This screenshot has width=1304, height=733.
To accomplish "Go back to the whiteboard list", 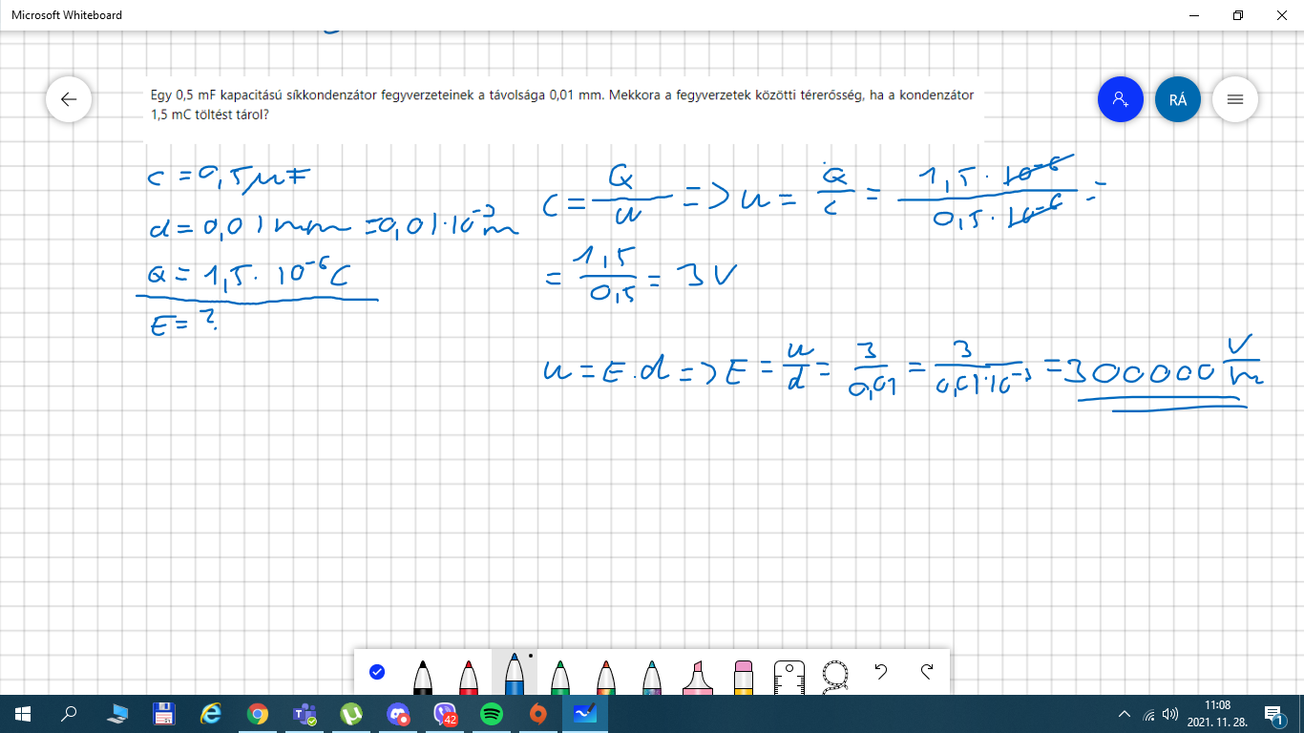I will click(69, 99).
